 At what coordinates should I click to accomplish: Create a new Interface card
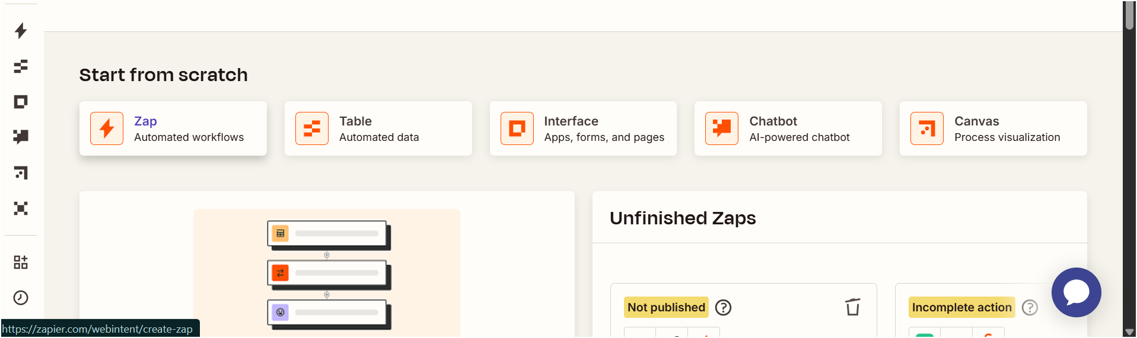click(x=583, y=128)
